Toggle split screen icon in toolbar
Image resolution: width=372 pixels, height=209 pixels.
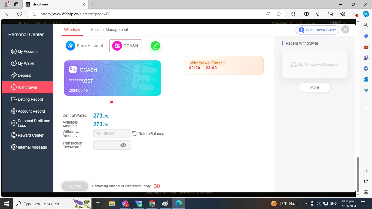click(x=306, y=14)
